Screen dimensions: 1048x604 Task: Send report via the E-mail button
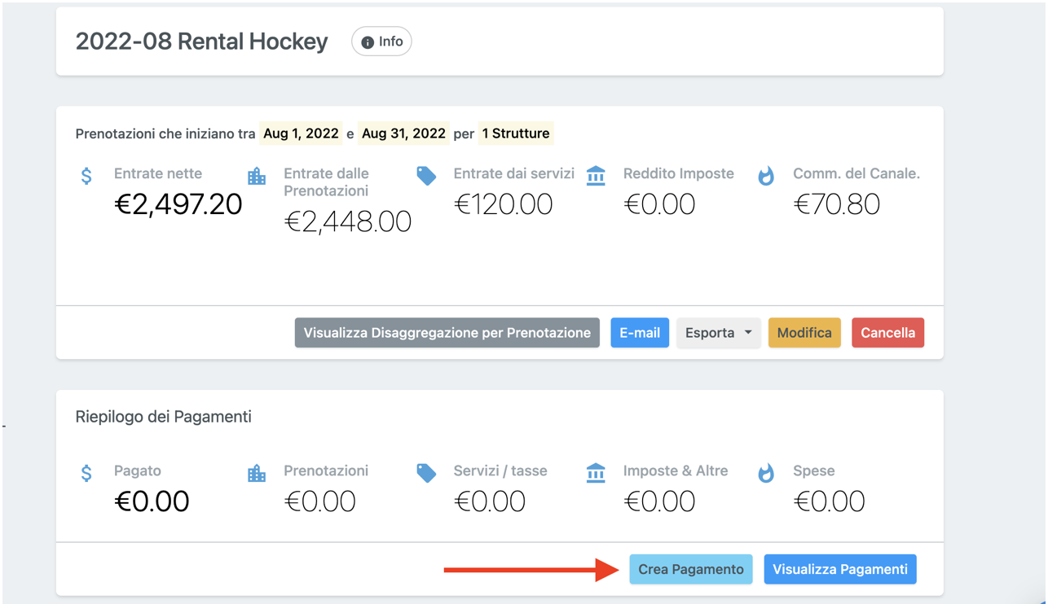pos(639,333)
